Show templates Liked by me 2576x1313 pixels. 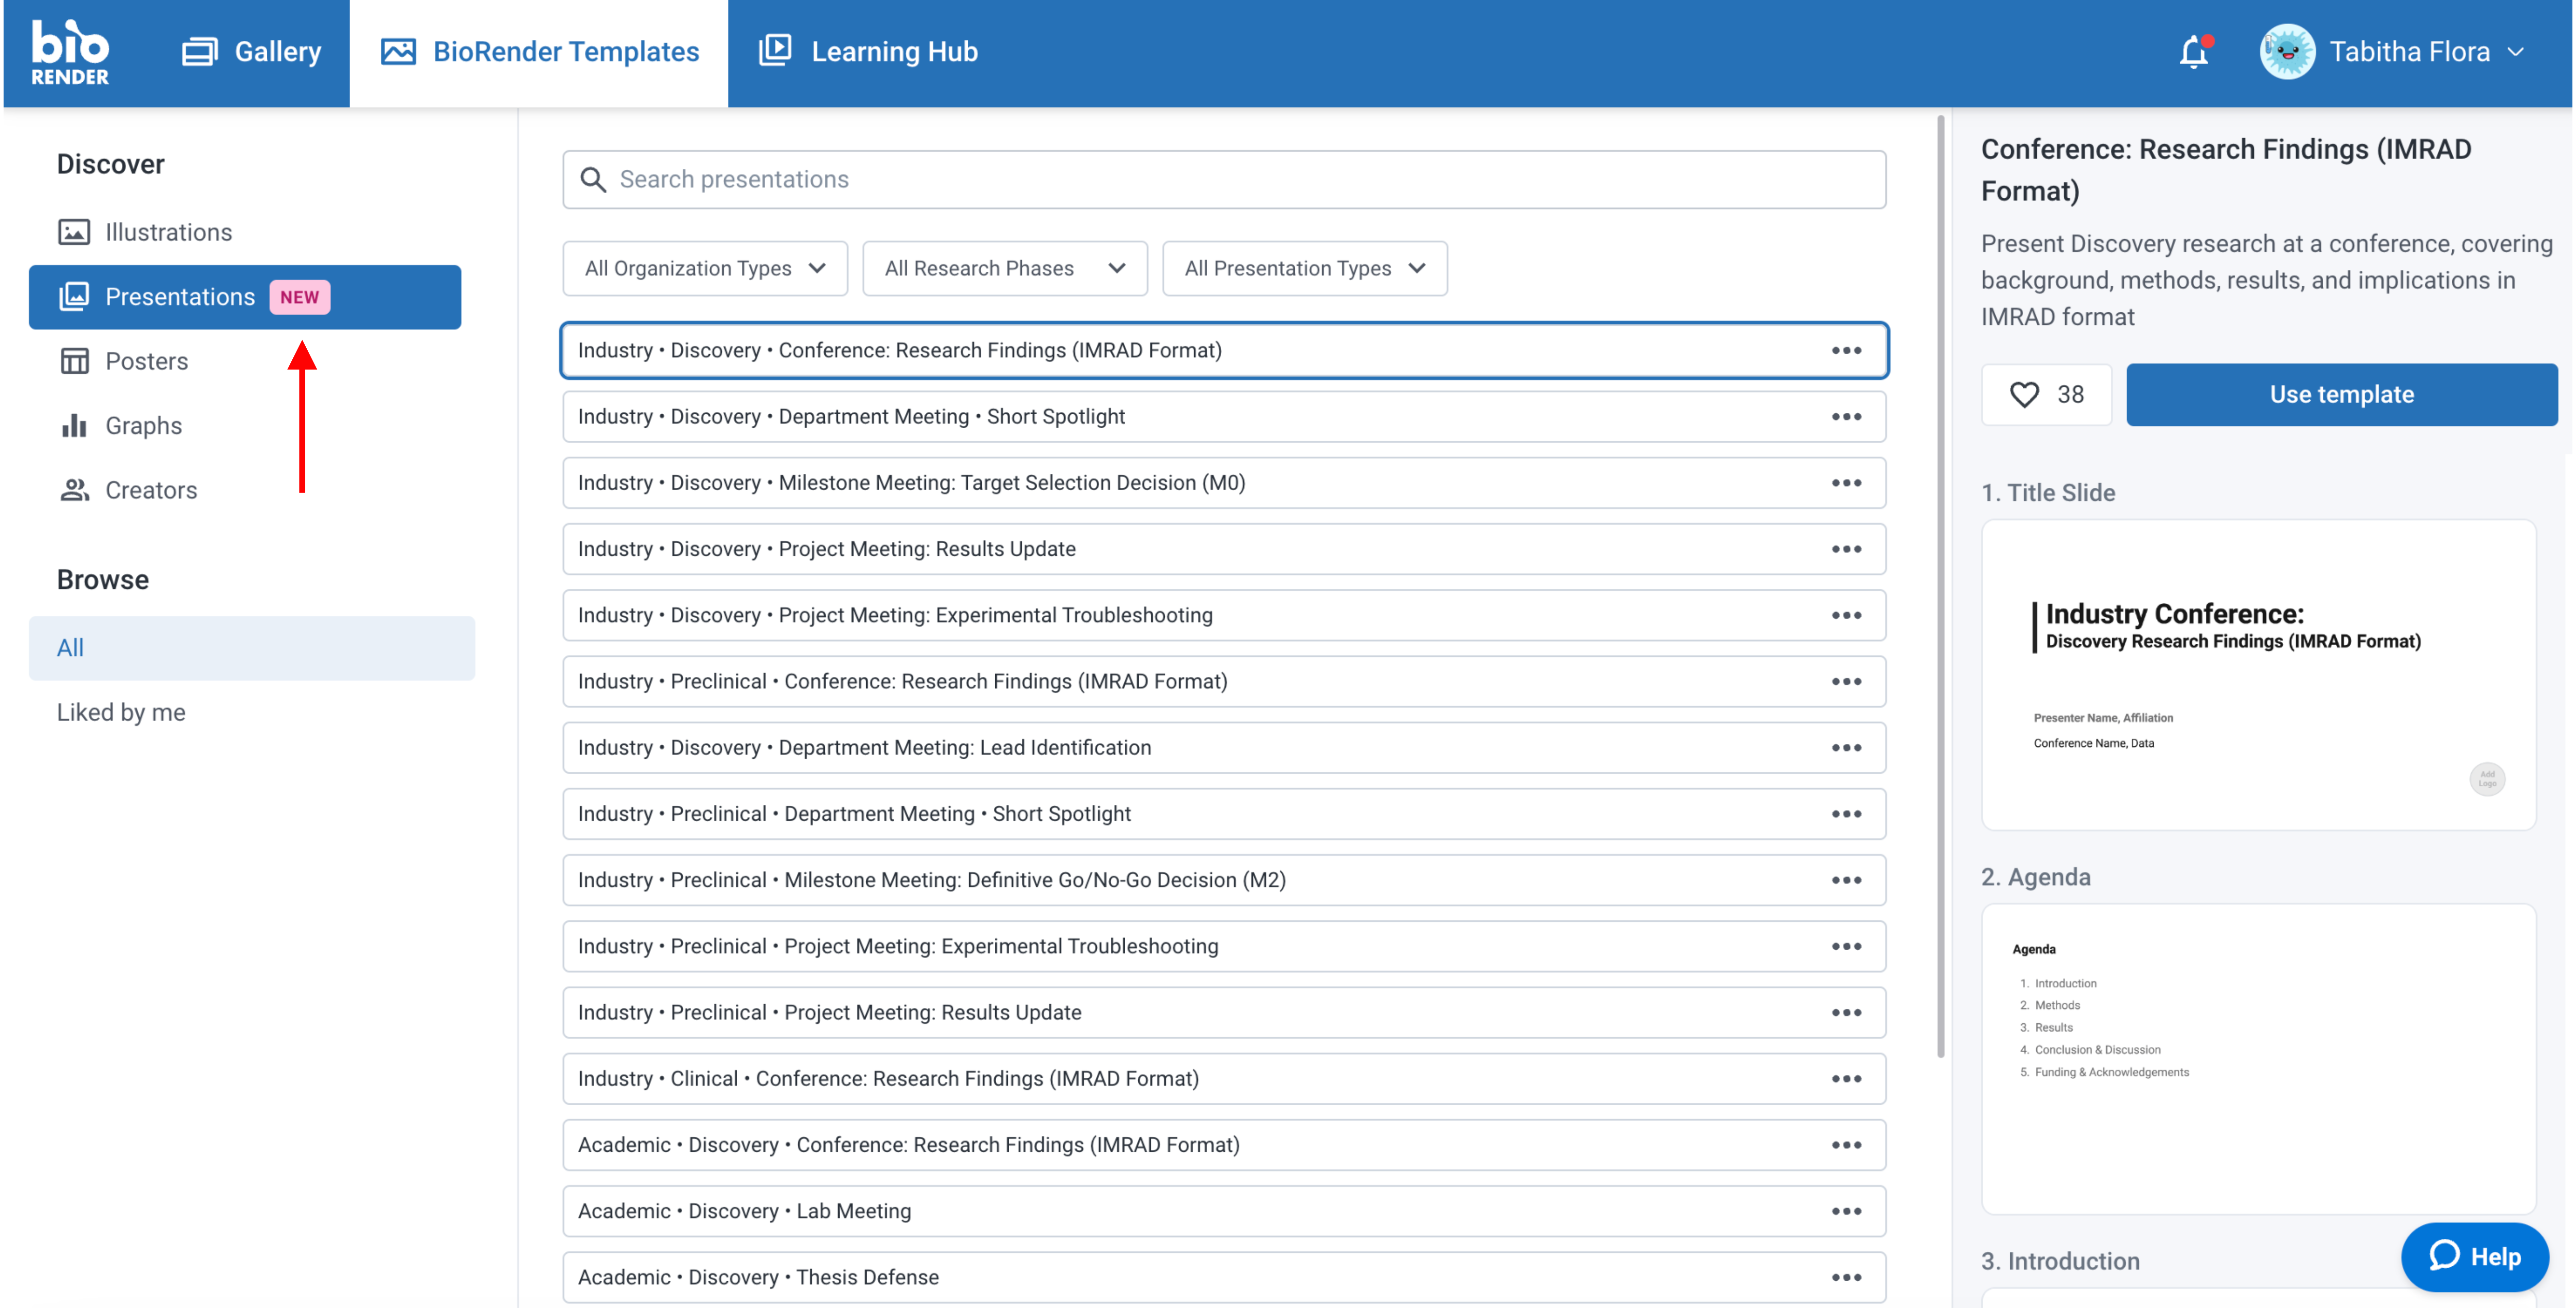(121, 713)
